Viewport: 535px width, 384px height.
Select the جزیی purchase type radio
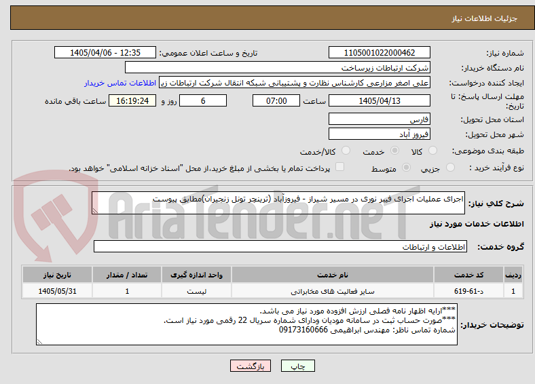coord(450,167)
